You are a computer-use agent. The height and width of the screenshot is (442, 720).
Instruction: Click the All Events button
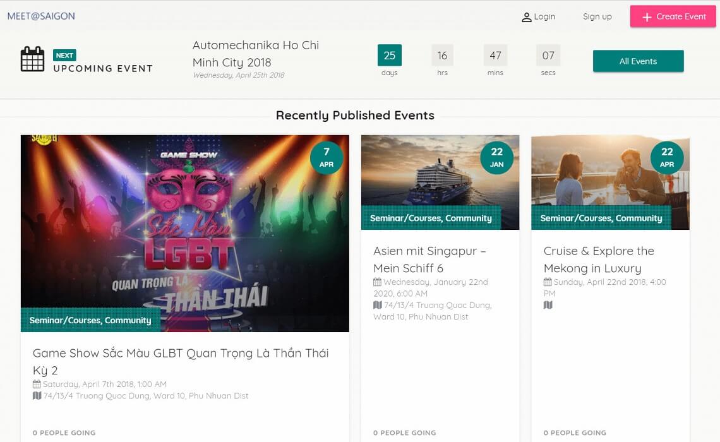[x=638, y=61]
